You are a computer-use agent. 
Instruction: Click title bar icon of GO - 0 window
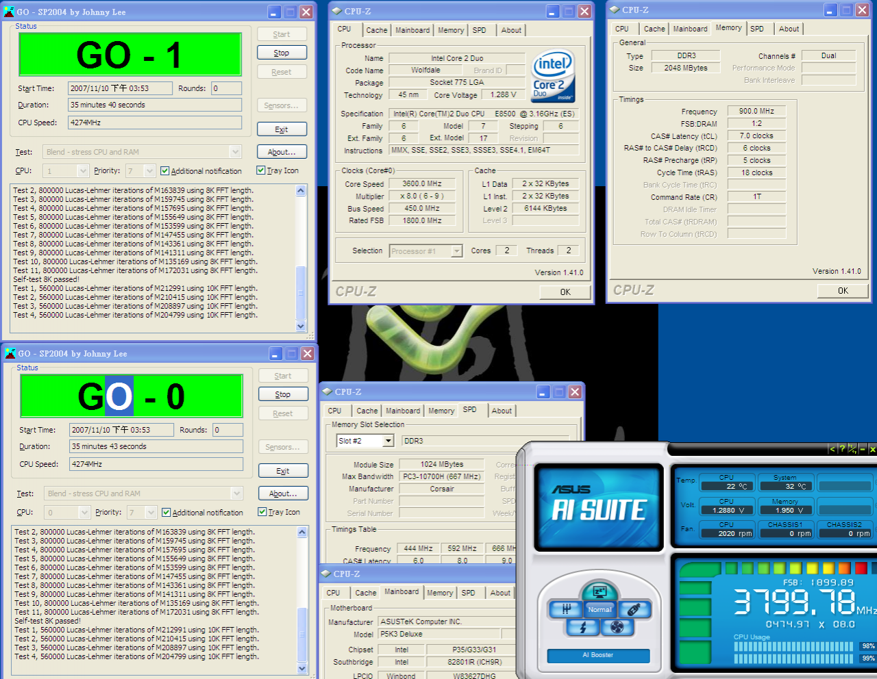10,353
